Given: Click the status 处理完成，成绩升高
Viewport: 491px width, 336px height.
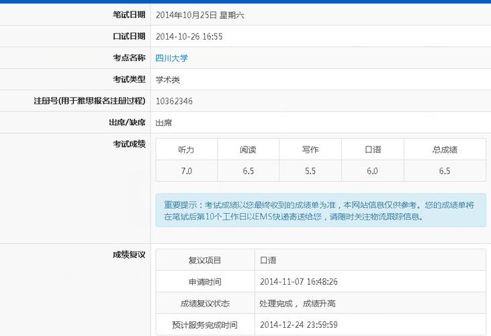Looking at the screenshot, I should pyautogui.click(x=298, y=303).
